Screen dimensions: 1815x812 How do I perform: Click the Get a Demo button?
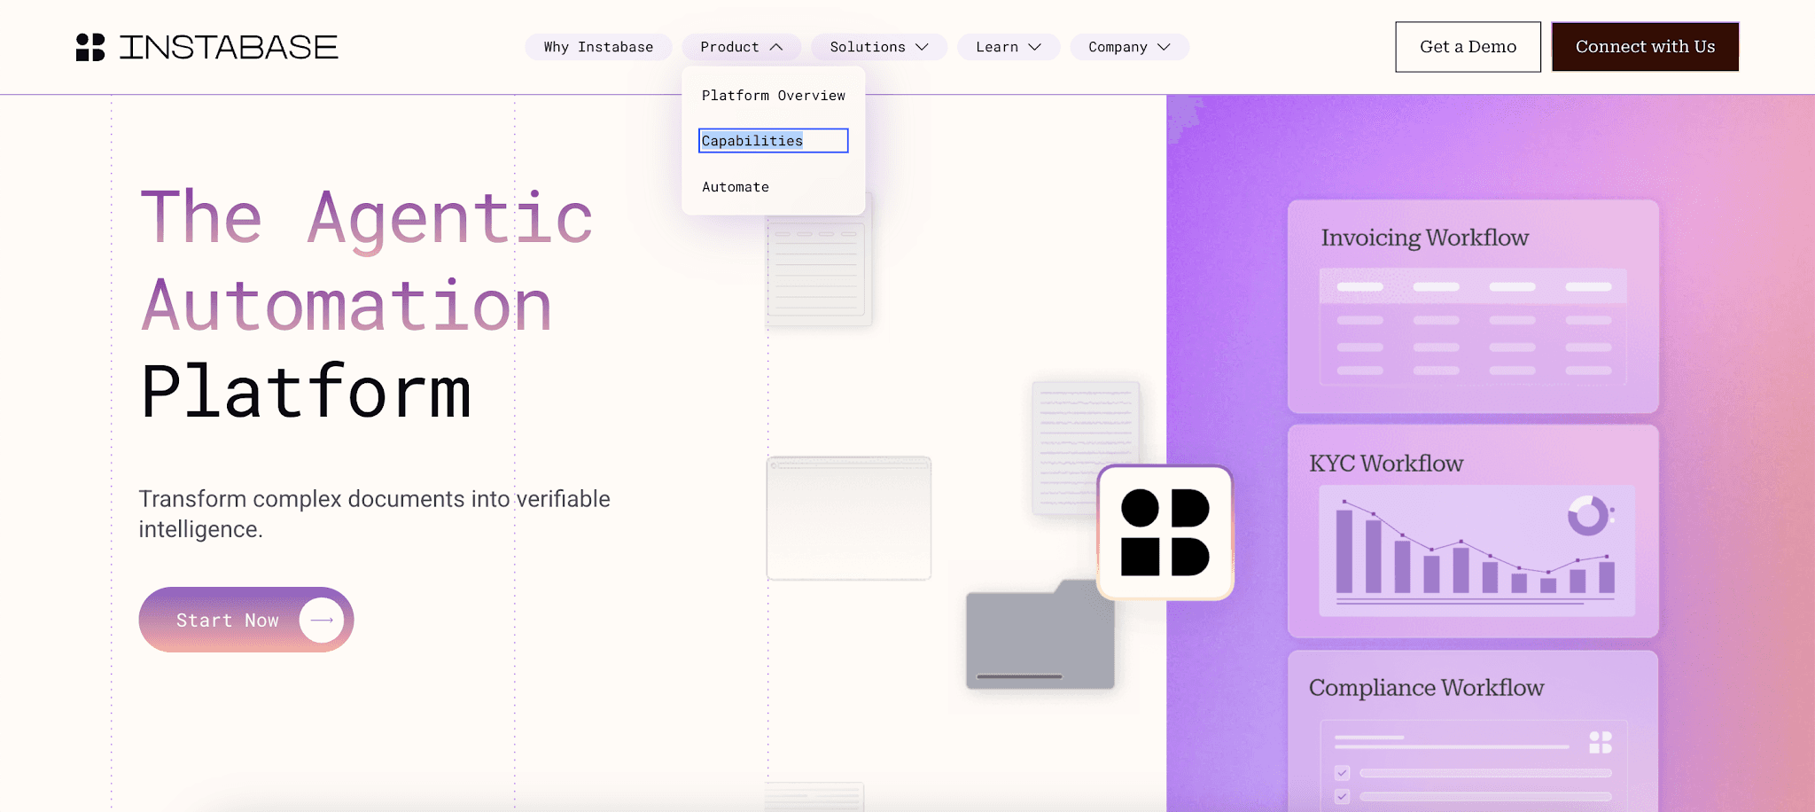point(1468,47)
